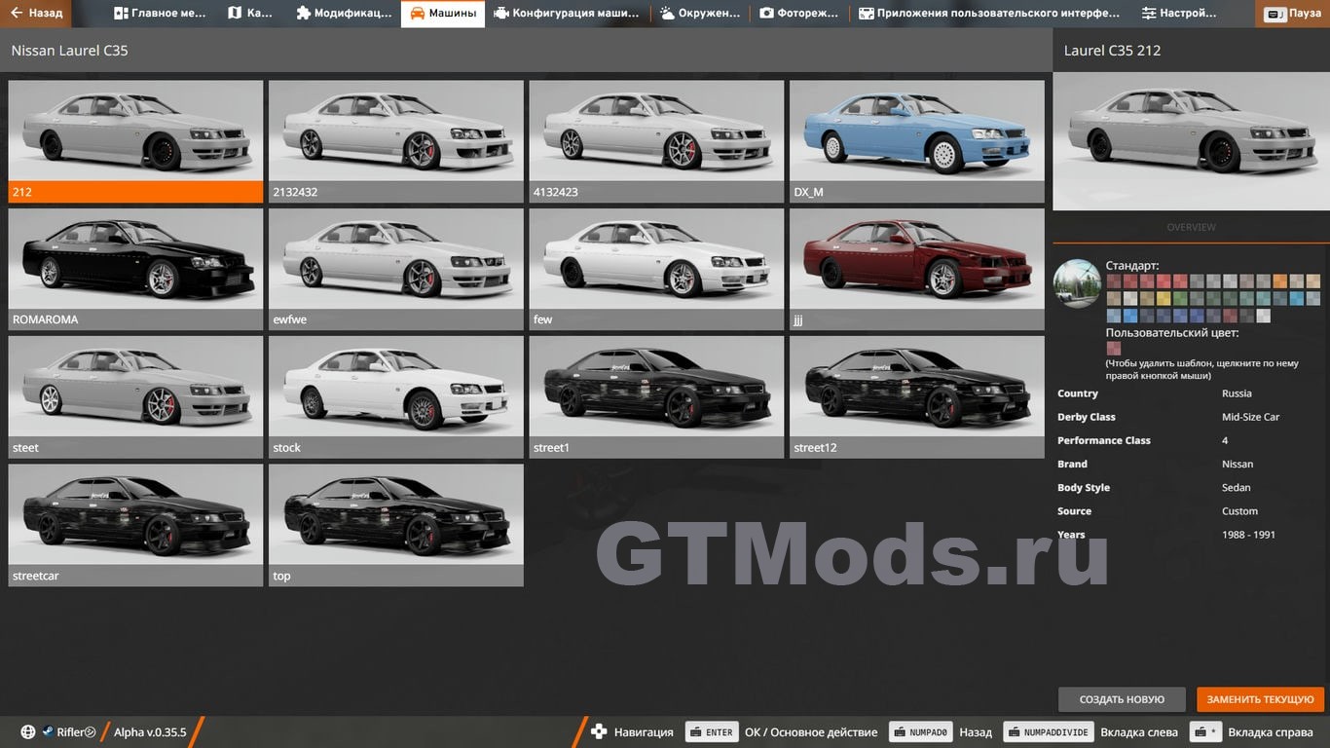The height and width of the screenshot is (748, 1330).
Task: Click the Вкладка слева hint text
Action: [1138, 732]
